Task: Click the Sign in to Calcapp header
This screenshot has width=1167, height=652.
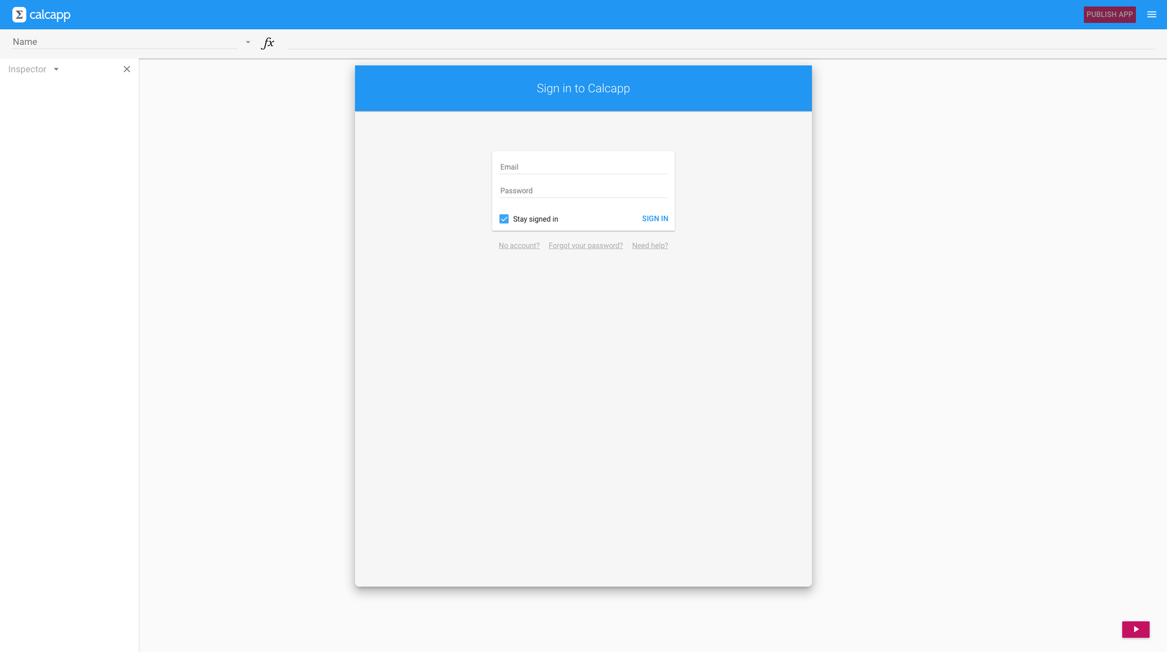Action: [582, 88]
